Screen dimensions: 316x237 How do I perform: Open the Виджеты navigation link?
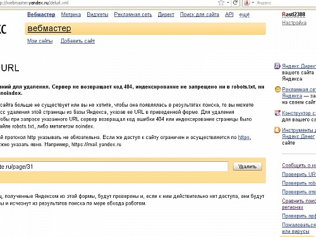(97, 15)
